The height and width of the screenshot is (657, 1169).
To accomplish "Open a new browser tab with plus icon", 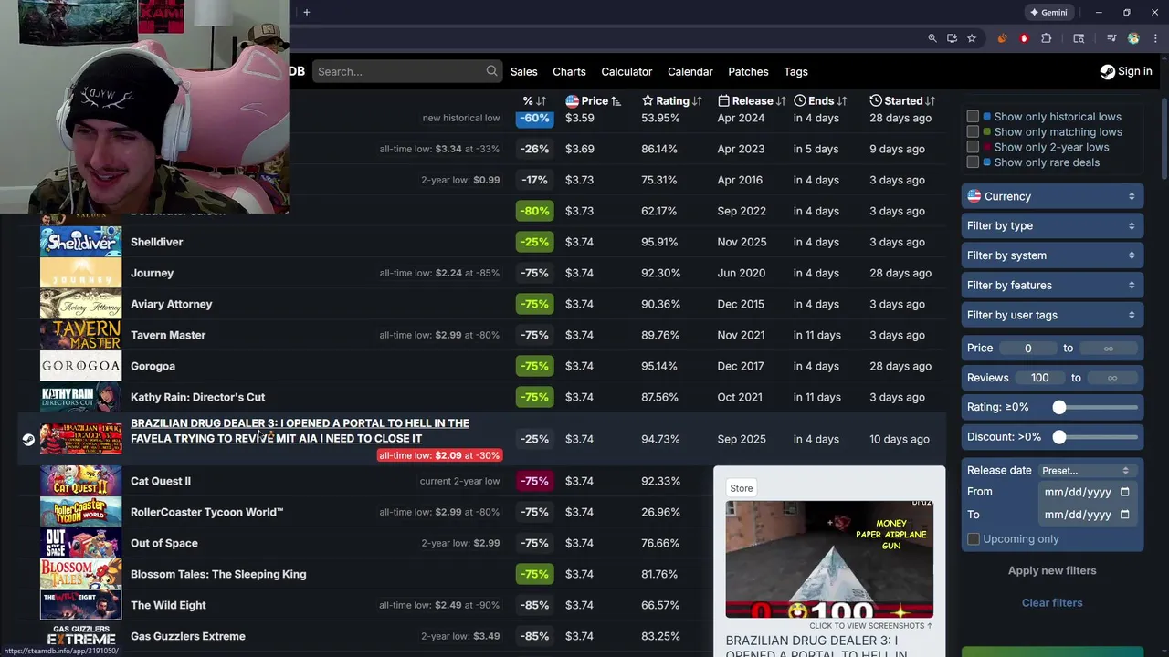I will click(x=307, y=12).
